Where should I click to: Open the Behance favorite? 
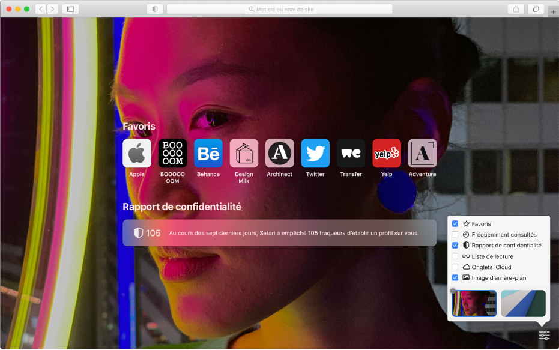pyautogui.click(x=208, y=154)
